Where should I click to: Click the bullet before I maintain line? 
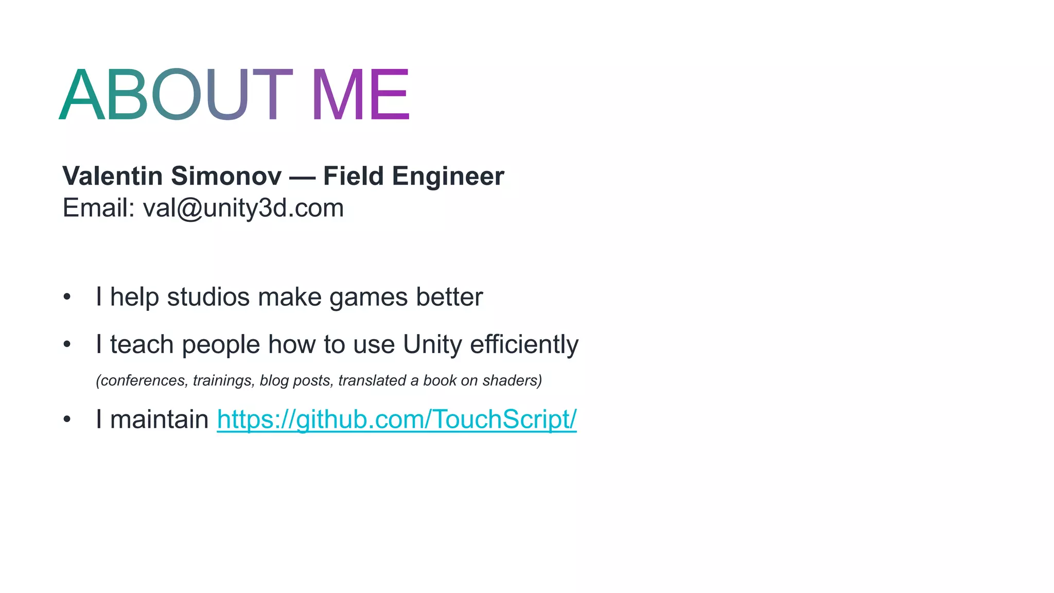67,420
